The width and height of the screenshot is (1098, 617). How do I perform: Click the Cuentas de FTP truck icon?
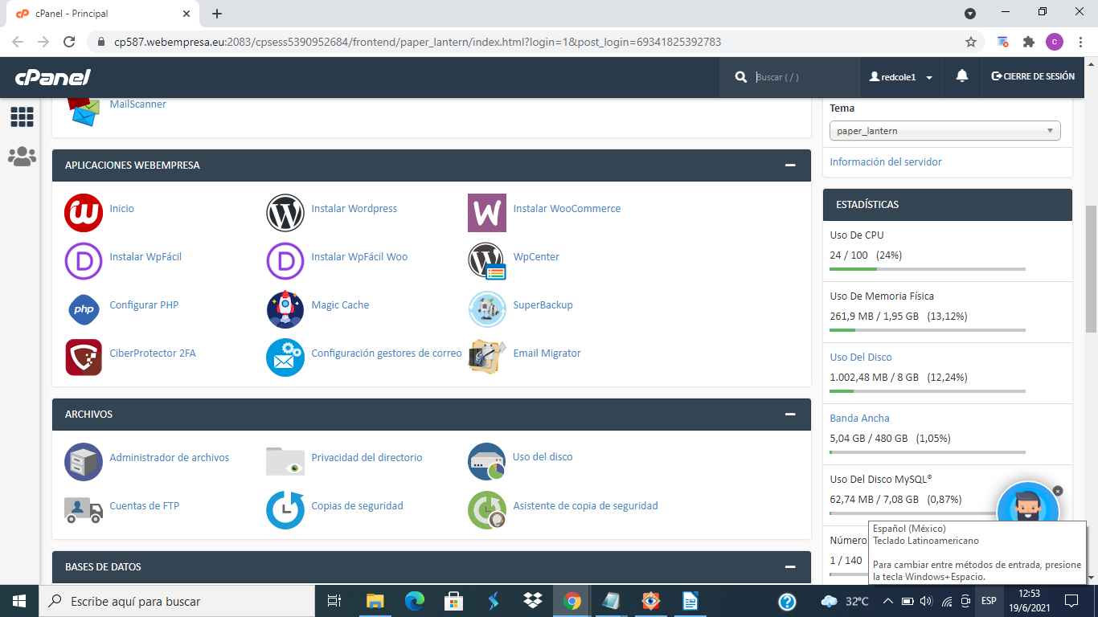(x=84, y=510)
